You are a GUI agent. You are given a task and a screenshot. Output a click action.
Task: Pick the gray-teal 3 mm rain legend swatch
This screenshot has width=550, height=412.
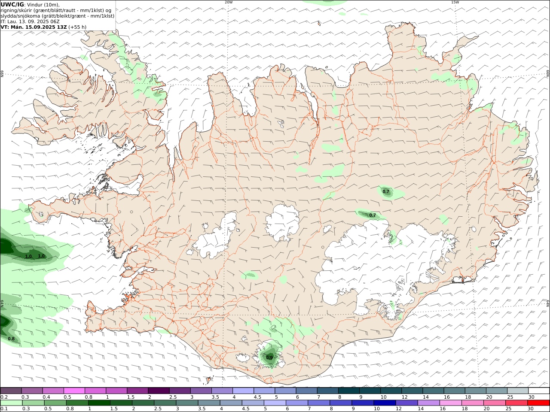coord(187,403)
